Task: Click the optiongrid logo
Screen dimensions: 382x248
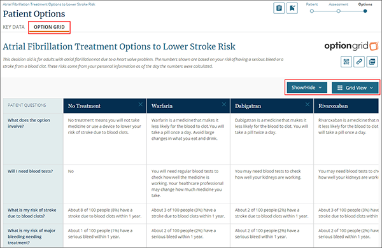Action: pos(351,46)
